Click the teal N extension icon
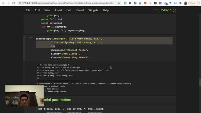Screen dimensions: 201x113 (x=175, y=3)
